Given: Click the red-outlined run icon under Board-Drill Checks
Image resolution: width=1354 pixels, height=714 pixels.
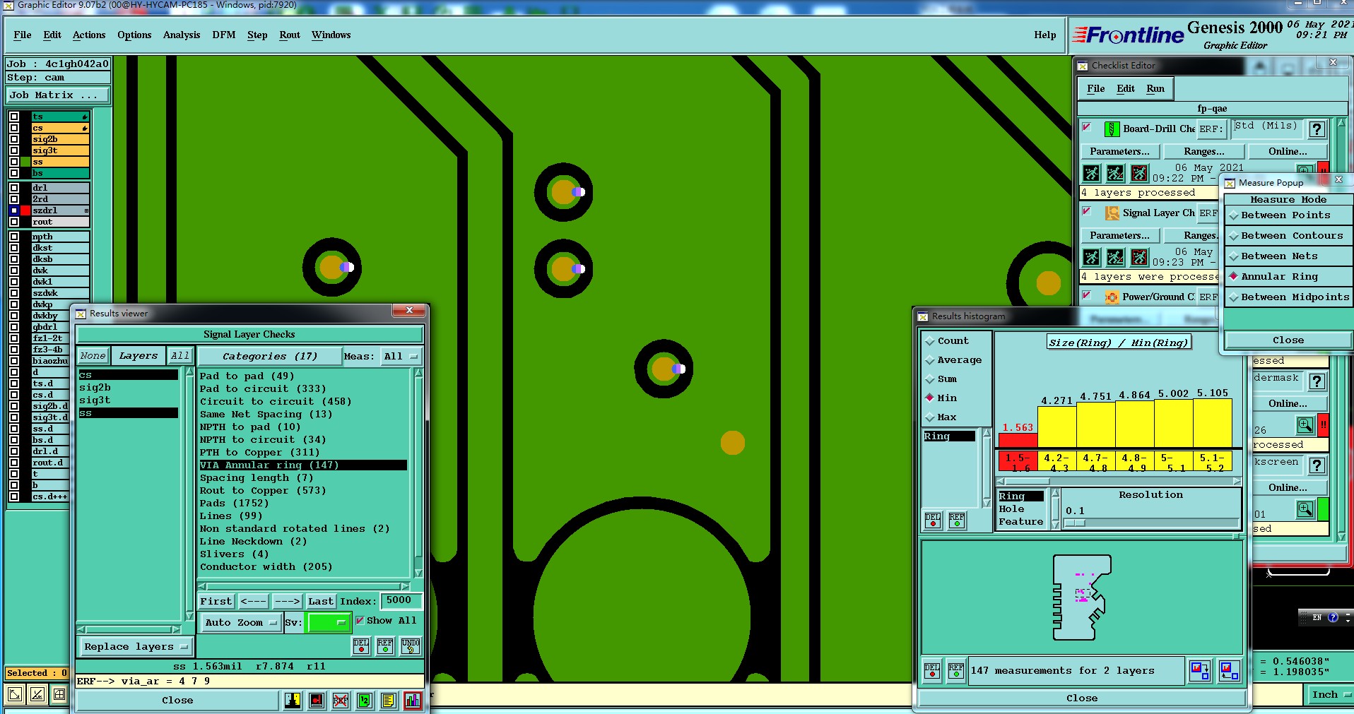Looking at the screenshot, I should pyautogui.click(x=1139, y=173).
